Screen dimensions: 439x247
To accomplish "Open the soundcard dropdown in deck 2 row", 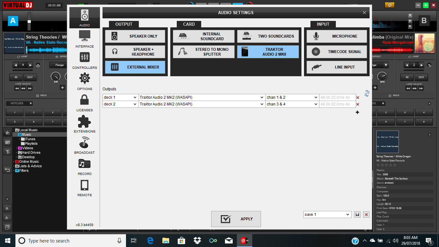I will pos(202,104).
